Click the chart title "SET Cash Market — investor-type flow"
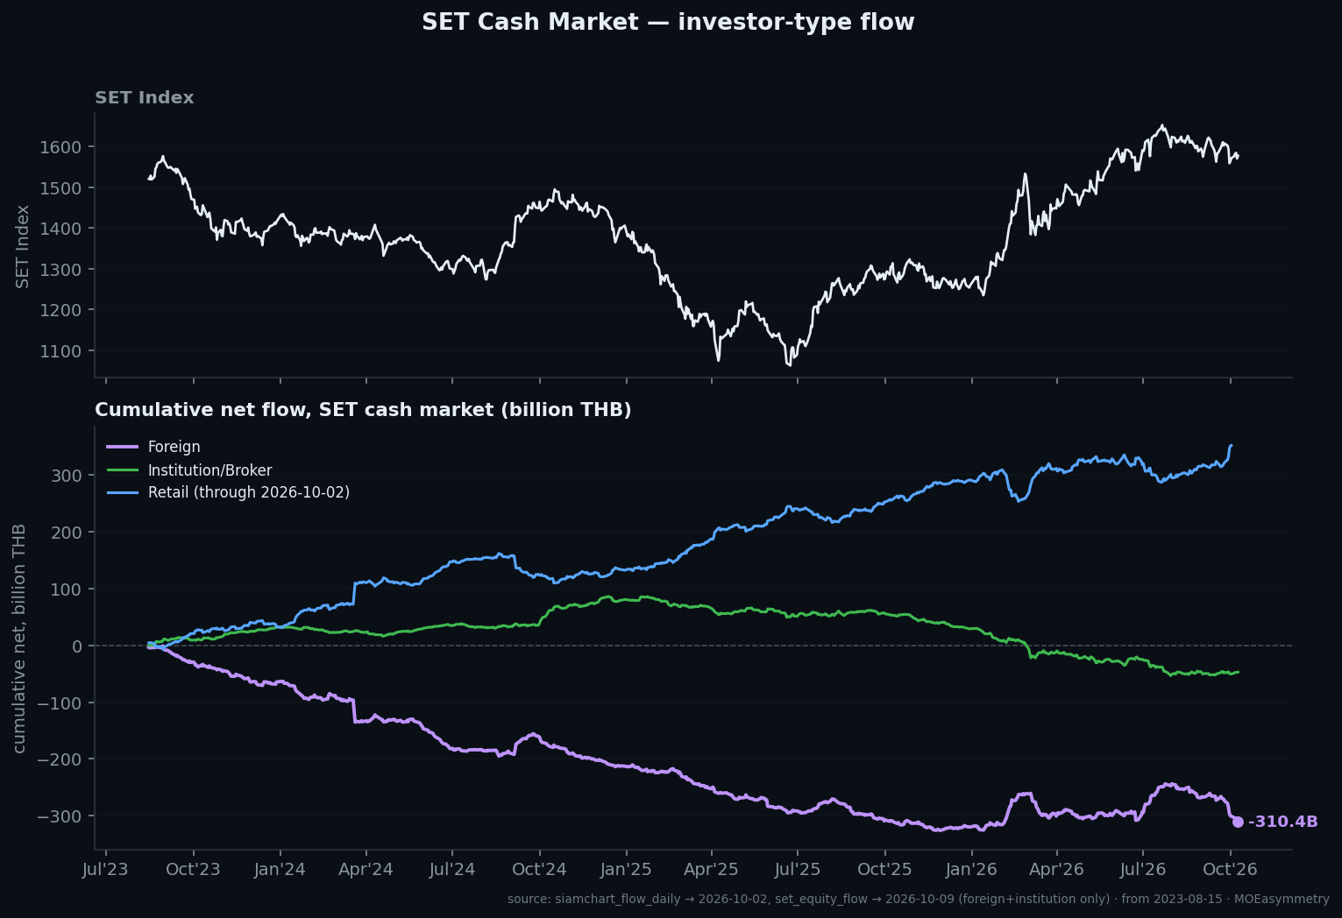 [x=668, y=23]
